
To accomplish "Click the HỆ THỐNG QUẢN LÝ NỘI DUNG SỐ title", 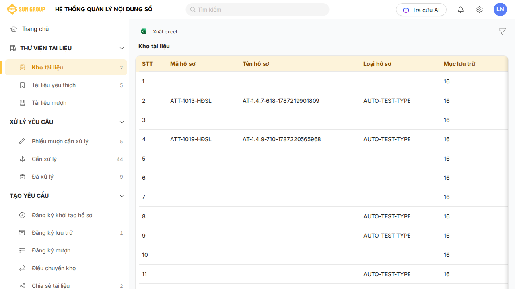I will tap(104, 9).
